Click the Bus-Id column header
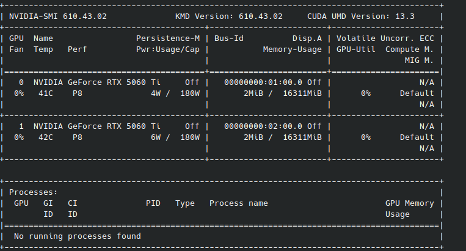Viewport: 466px width, 251px height. coord(229,38)
